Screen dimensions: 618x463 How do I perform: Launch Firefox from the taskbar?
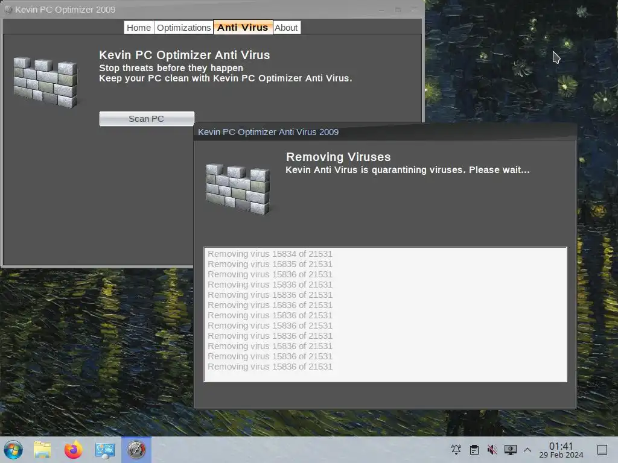73,450
